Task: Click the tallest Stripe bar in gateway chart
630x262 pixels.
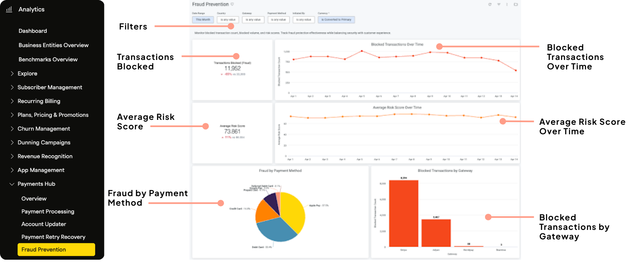Action: (x=404, y=213)
